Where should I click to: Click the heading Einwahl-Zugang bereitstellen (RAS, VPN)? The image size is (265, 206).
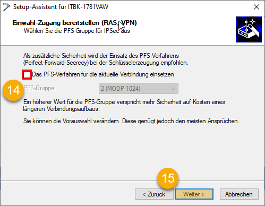pos(74,23)
